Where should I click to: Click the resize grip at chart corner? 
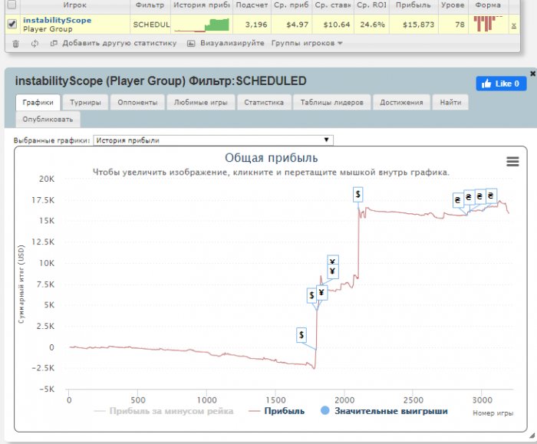532,436
